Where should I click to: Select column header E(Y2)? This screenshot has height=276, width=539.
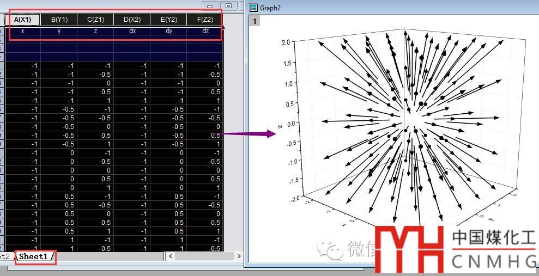pyautogui.click(x=168, y=20)
